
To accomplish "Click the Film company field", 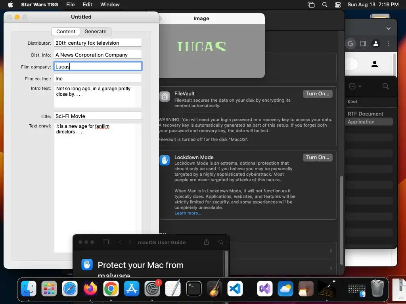I will click(x=98, y=66).
